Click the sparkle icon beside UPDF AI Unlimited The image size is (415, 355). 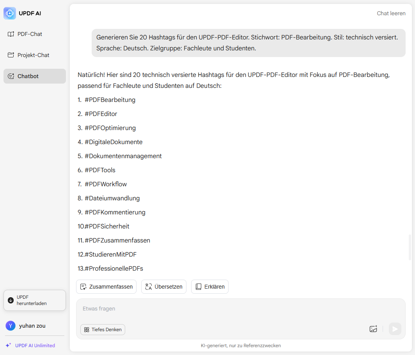click(x=8, y=345)
